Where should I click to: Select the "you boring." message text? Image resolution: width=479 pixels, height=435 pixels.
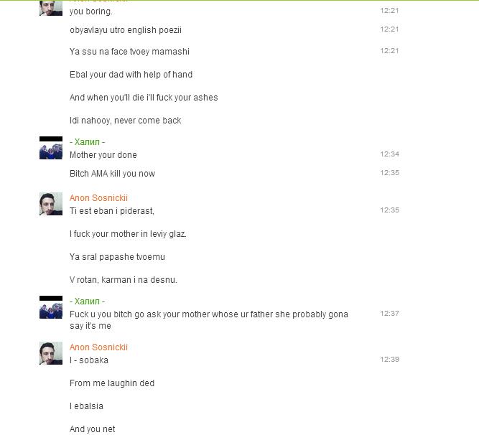point(91,11)
